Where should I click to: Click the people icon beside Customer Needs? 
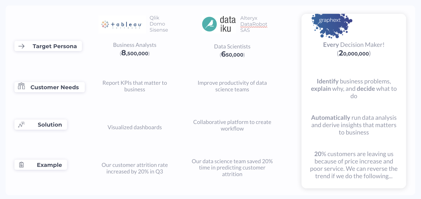21,86
